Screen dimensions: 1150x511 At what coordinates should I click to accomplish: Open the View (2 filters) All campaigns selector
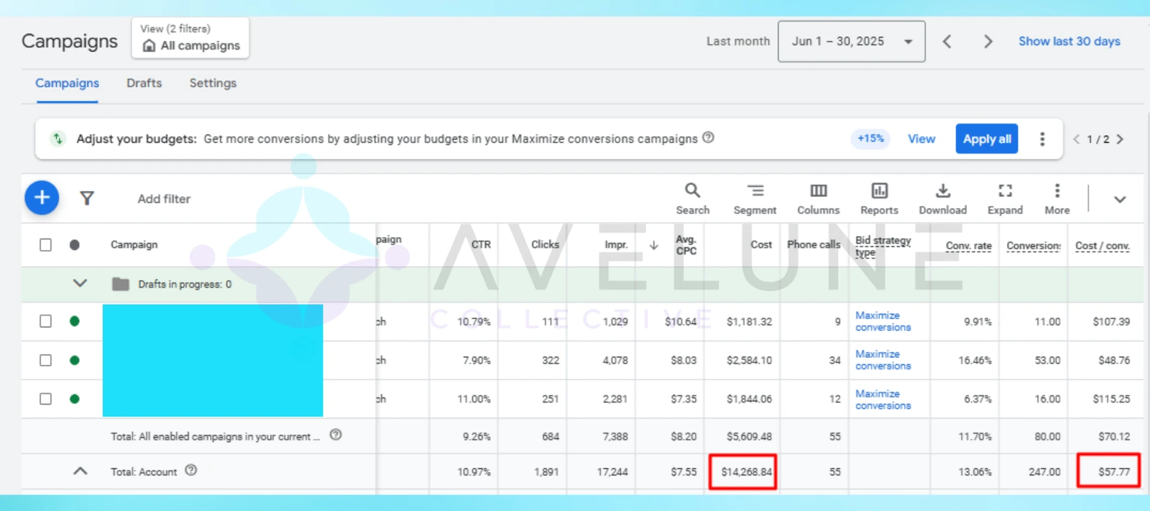(190, 38)
